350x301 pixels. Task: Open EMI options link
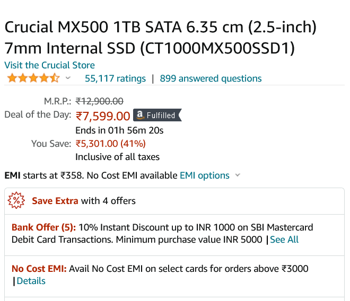(205, 175)
